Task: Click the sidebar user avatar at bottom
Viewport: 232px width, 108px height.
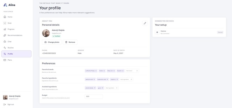Action: tap(5, 97)
